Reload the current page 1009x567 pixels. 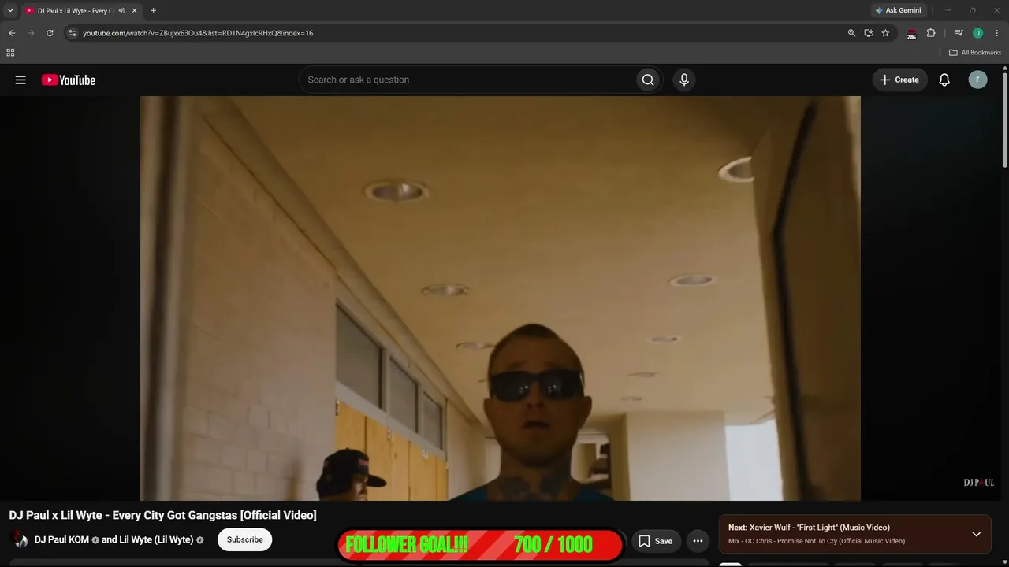[x=50, y=33]
